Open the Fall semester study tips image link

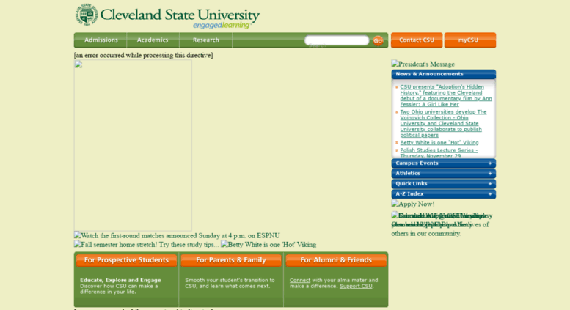tap(147, 245)
